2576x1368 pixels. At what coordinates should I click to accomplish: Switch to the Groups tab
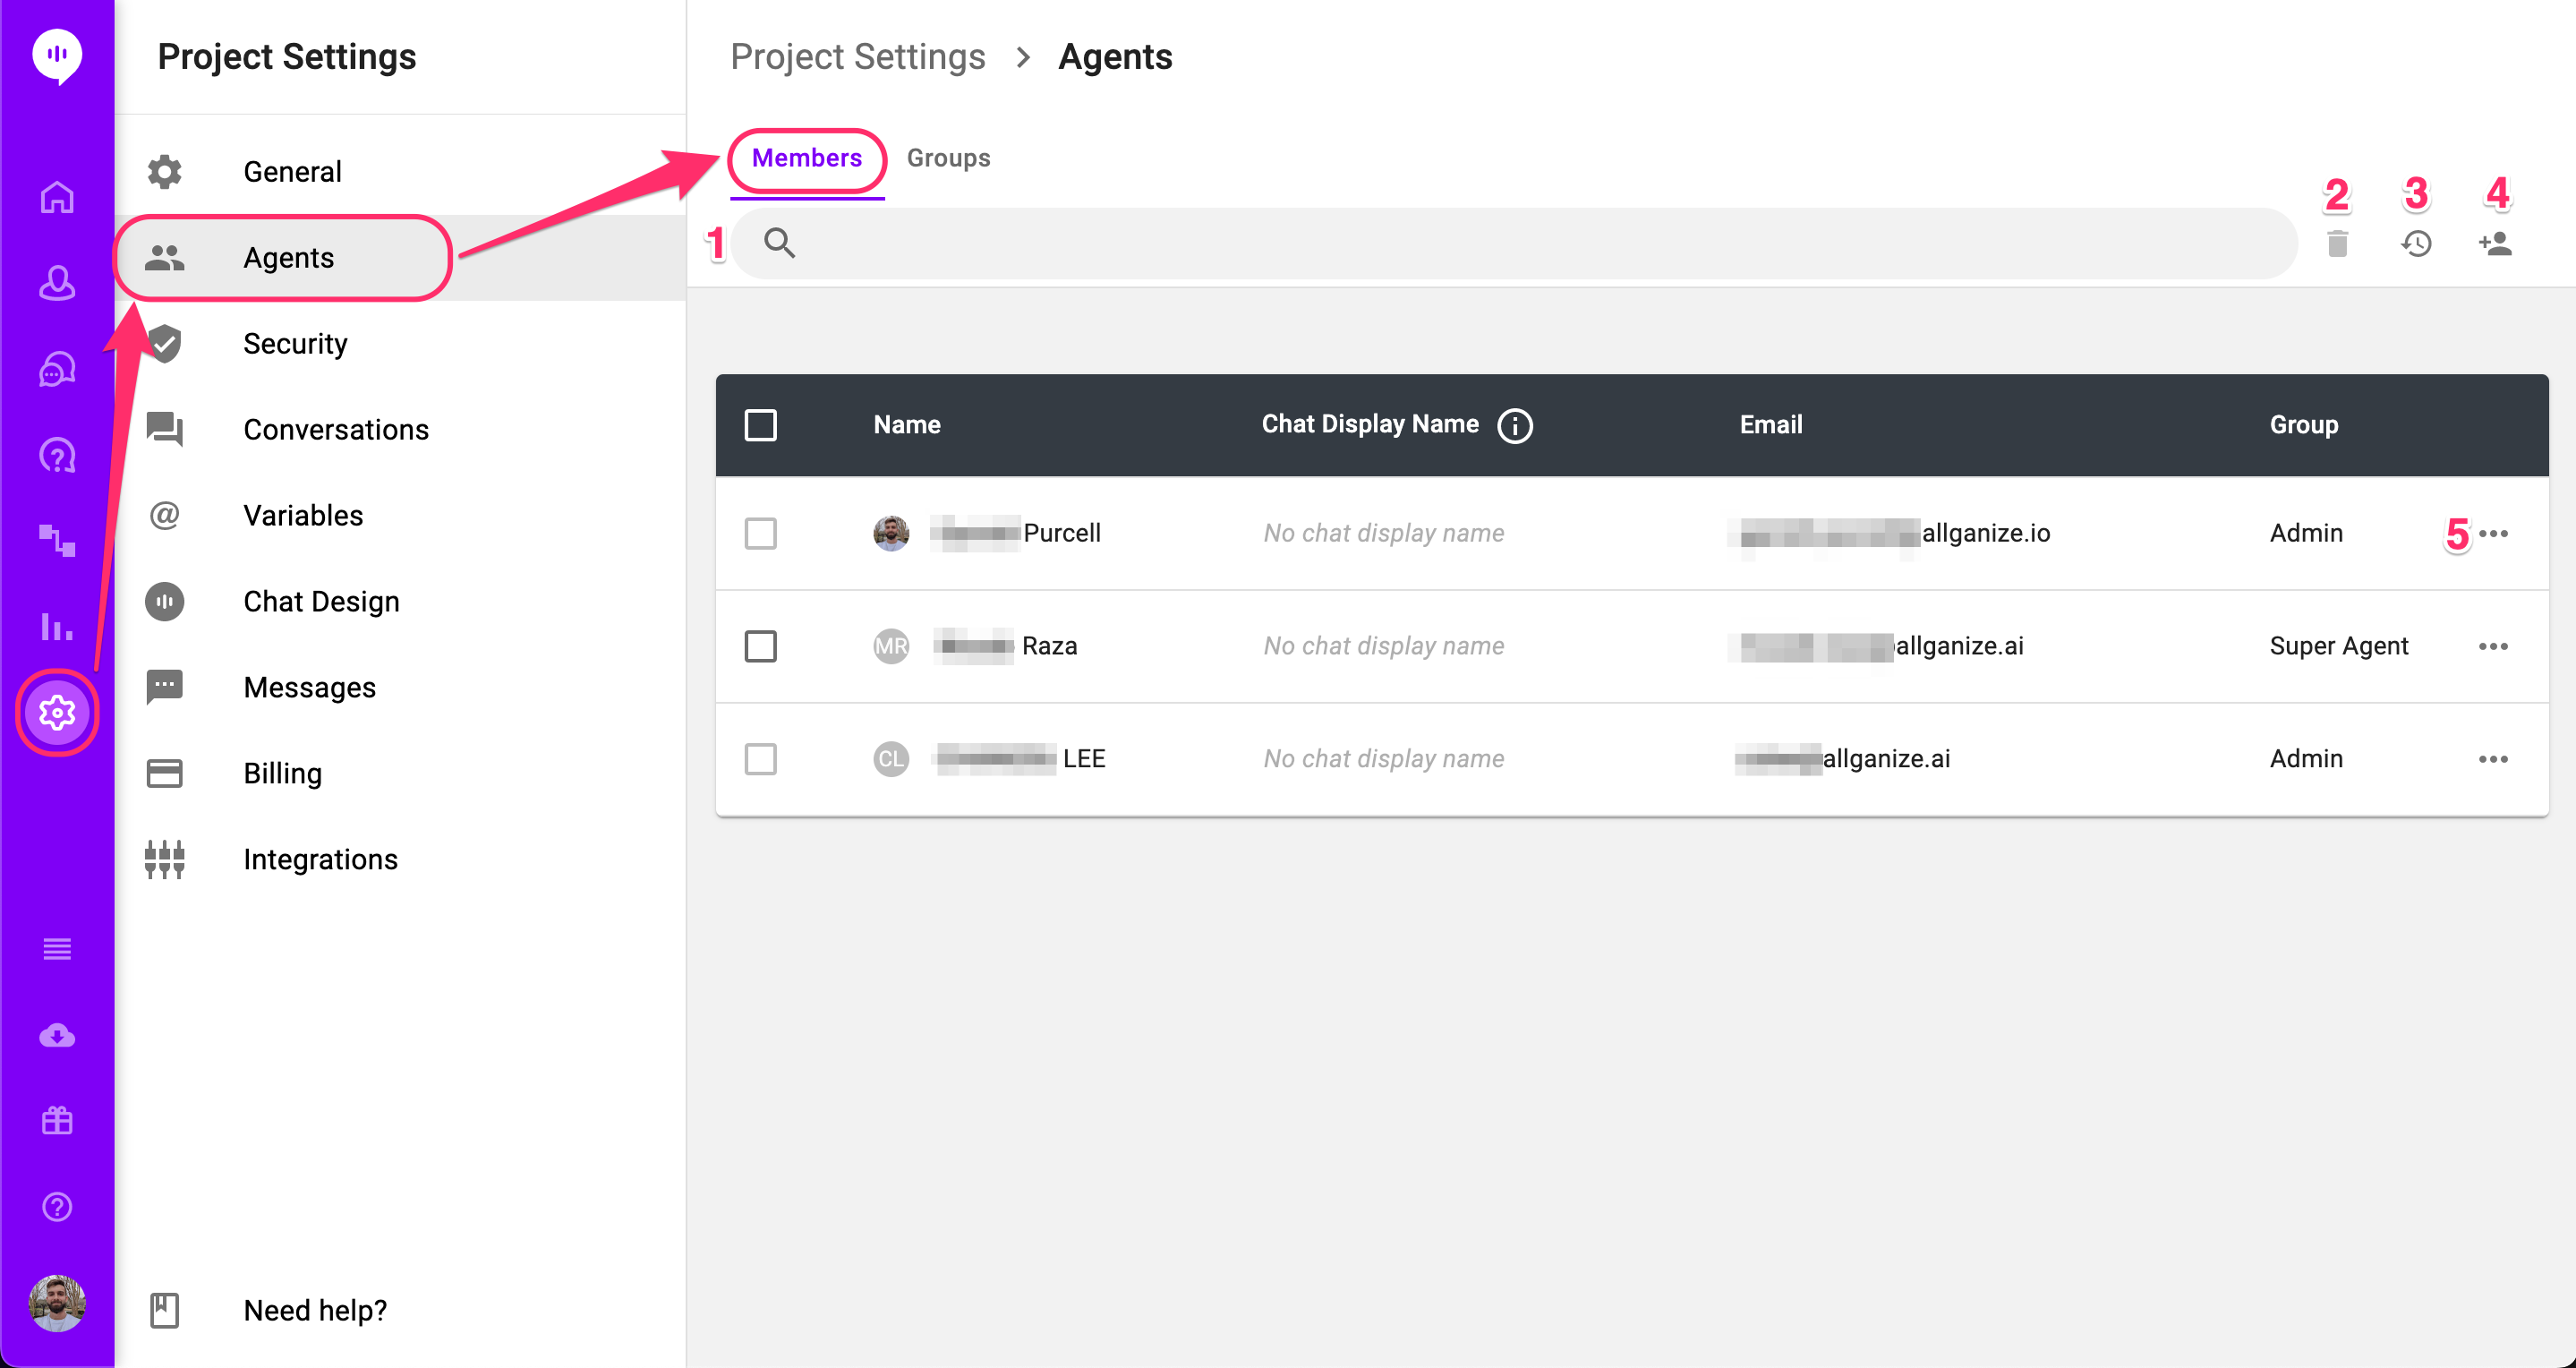coord(947,157)
